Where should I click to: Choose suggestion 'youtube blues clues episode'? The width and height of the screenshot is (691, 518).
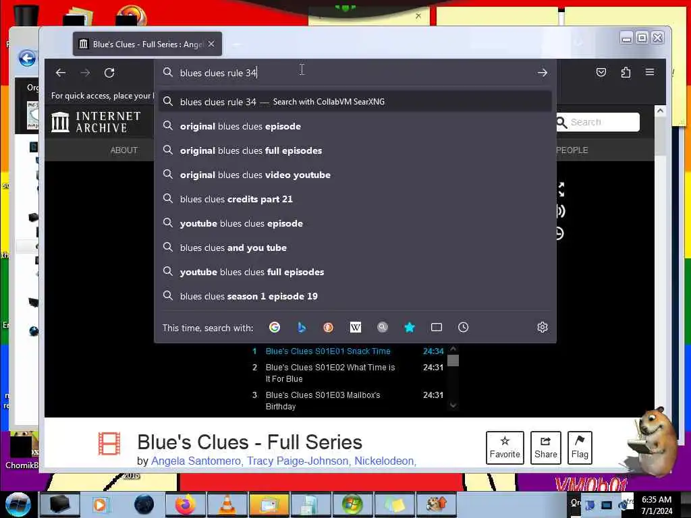click(355, 223)
